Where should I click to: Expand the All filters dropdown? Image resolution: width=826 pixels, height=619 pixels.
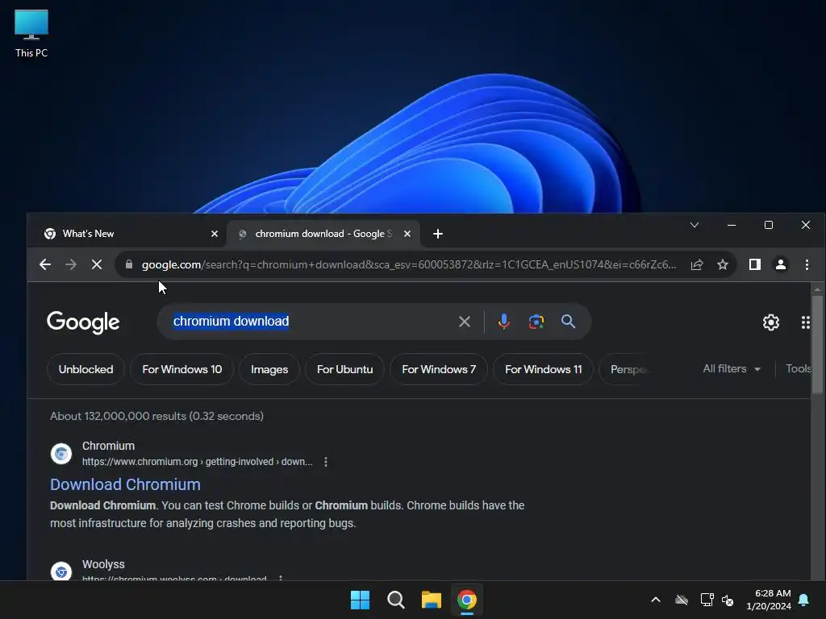(732, 369)
